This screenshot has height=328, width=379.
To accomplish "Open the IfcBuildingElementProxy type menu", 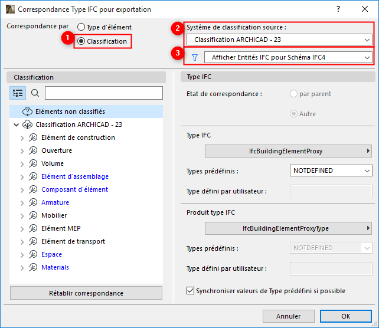I will (x=288, y=151).
